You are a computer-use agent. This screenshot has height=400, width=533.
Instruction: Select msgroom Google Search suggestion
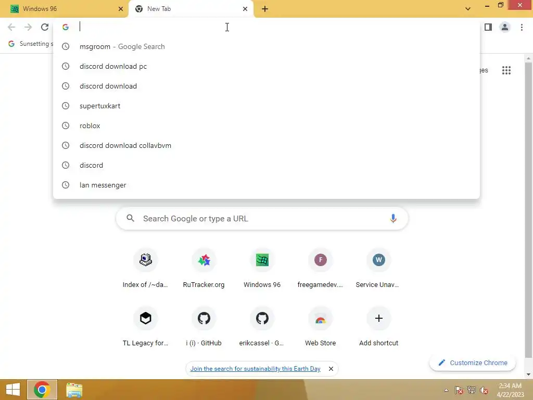coord(266,46)
